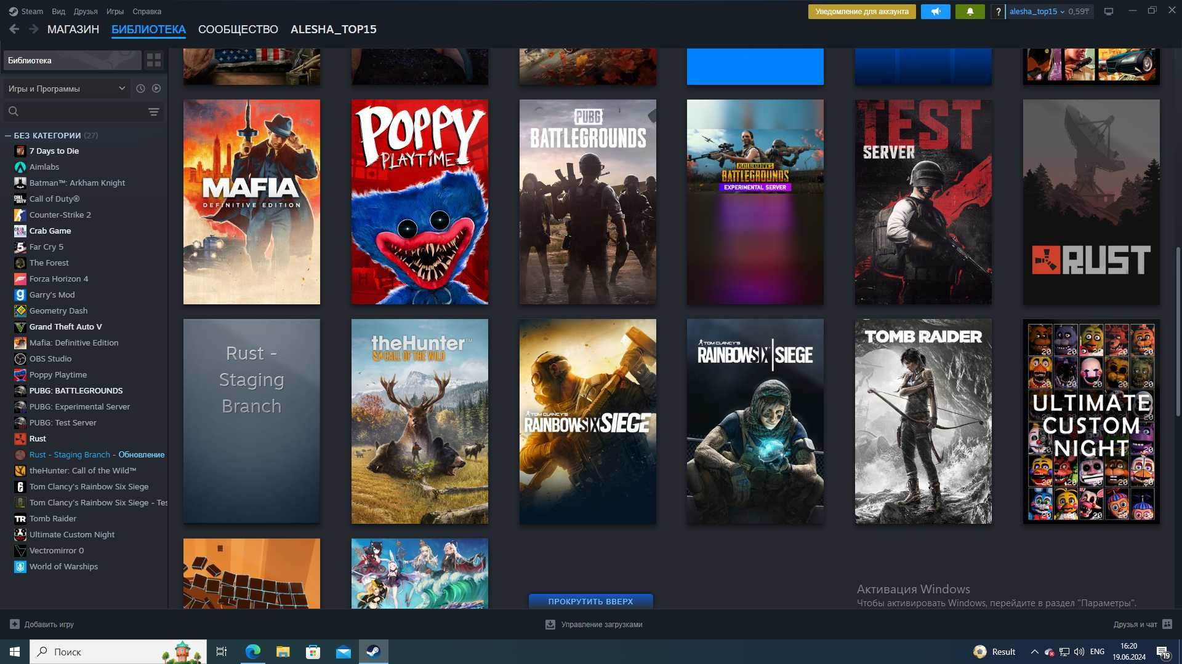The height and width of the screenshot is (664, 1182).
Task: Open the Ultimate Custom Night cover
Action: coord(1092,421)
